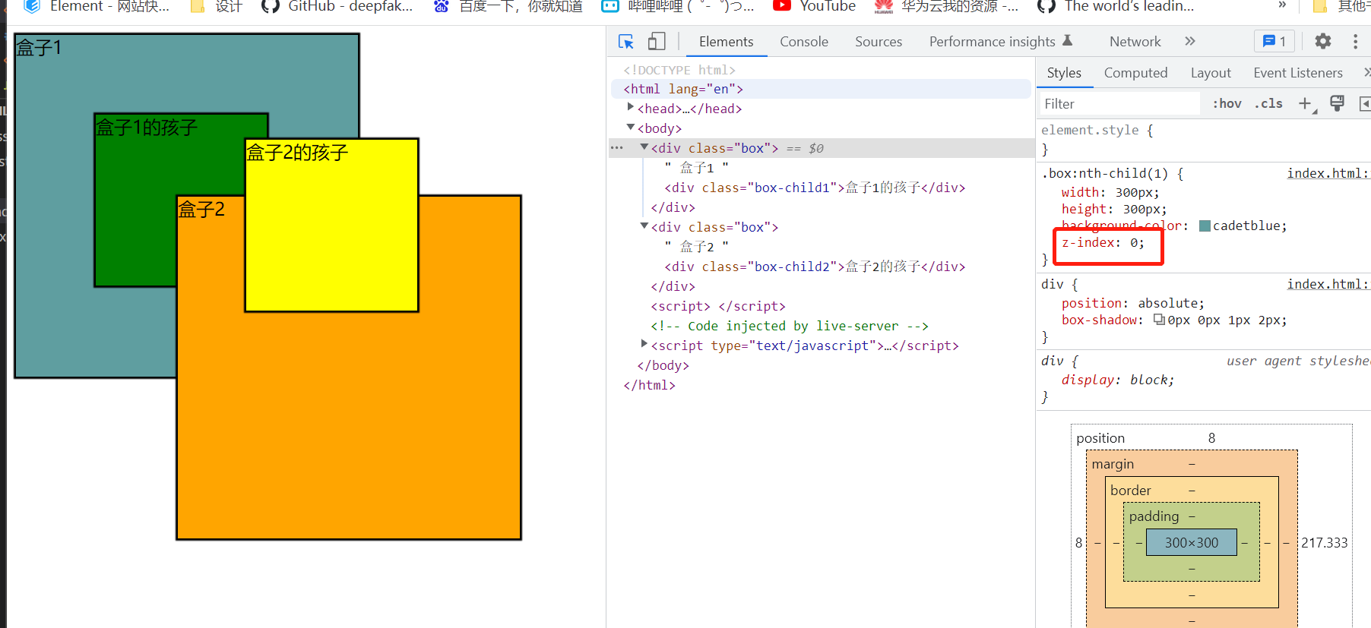This screenshot has width=1371, height=628.
Task: Show more bookmarks chevron
Action: 1282,6
